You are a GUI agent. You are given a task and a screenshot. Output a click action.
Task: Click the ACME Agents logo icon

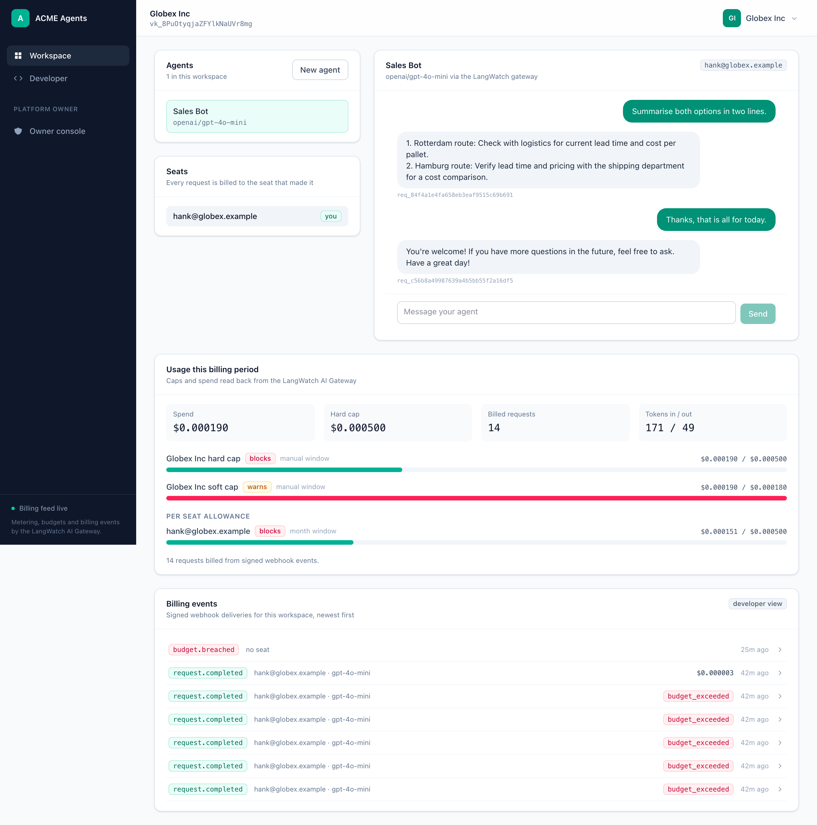[20, 18]
